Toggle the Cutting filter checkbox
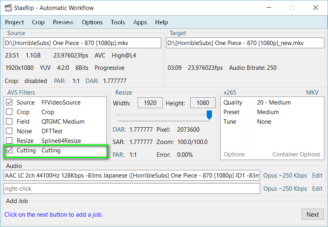328x227 pixels. tap(9, 150)
